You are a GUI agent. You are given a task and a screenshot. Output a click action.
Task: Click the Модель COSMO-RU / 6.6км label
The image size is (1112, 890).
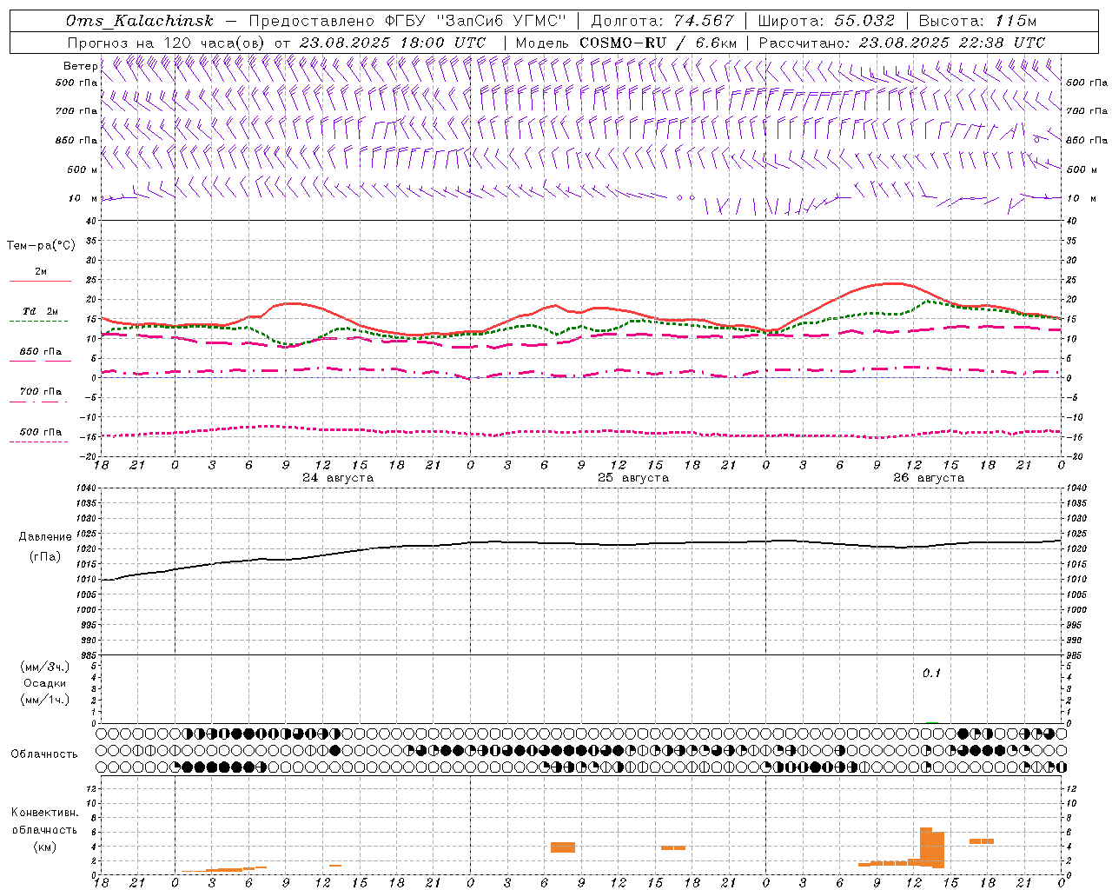(626, 43)
